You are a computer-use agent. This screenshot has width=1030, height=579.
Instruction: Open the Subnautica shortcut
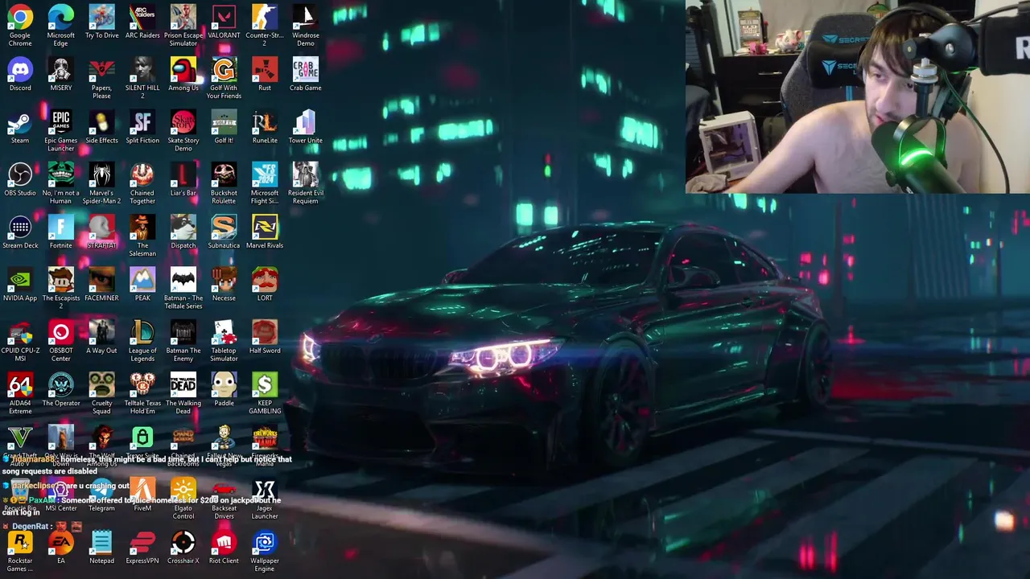click(x=224, y=228)
